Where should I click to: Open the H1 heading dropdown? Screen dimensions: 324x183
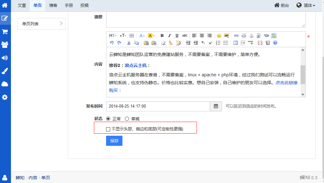click(x=113, y=36)
